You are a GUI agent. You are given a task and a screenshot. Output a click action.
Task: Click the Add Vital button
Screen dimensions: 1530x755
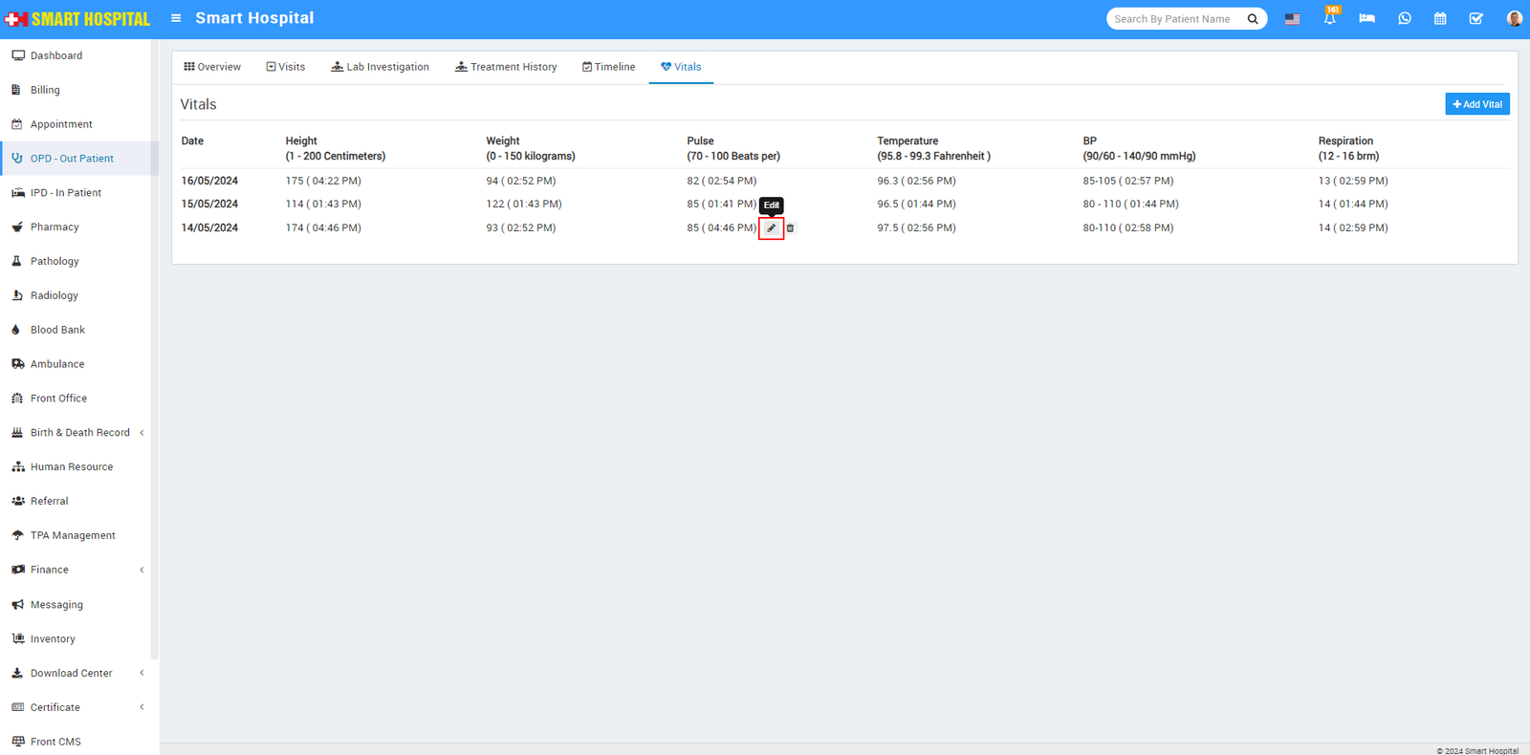[x=1476, y=104]
